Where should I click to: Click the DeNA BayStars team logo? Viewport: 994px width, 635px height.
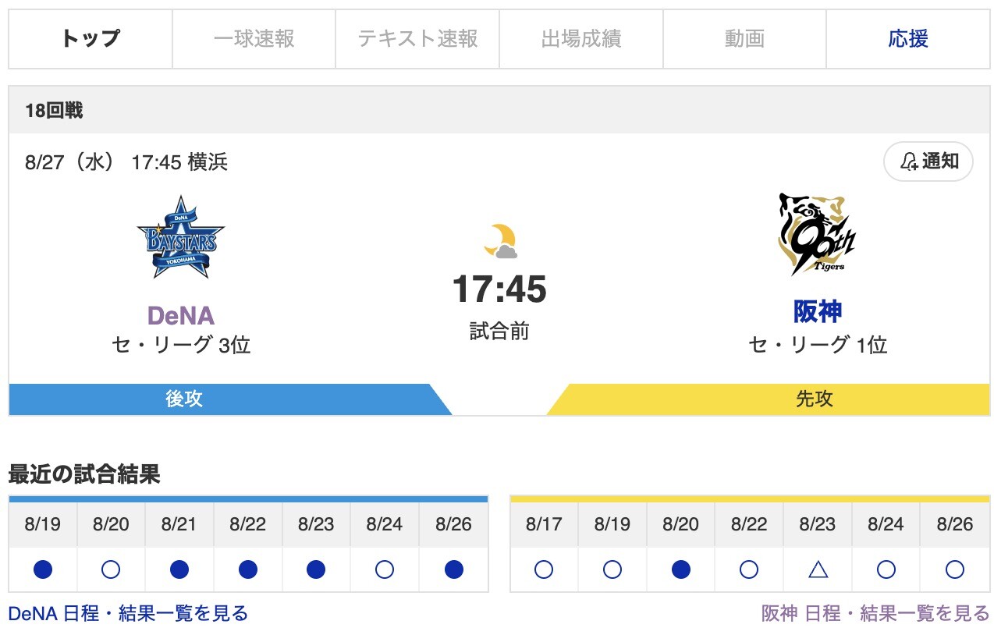[x=181, y=237]
